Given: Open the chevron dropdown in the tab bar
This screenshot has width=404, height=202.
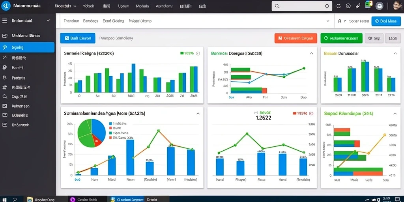Looking at the screenshot, I should [328, 21].
